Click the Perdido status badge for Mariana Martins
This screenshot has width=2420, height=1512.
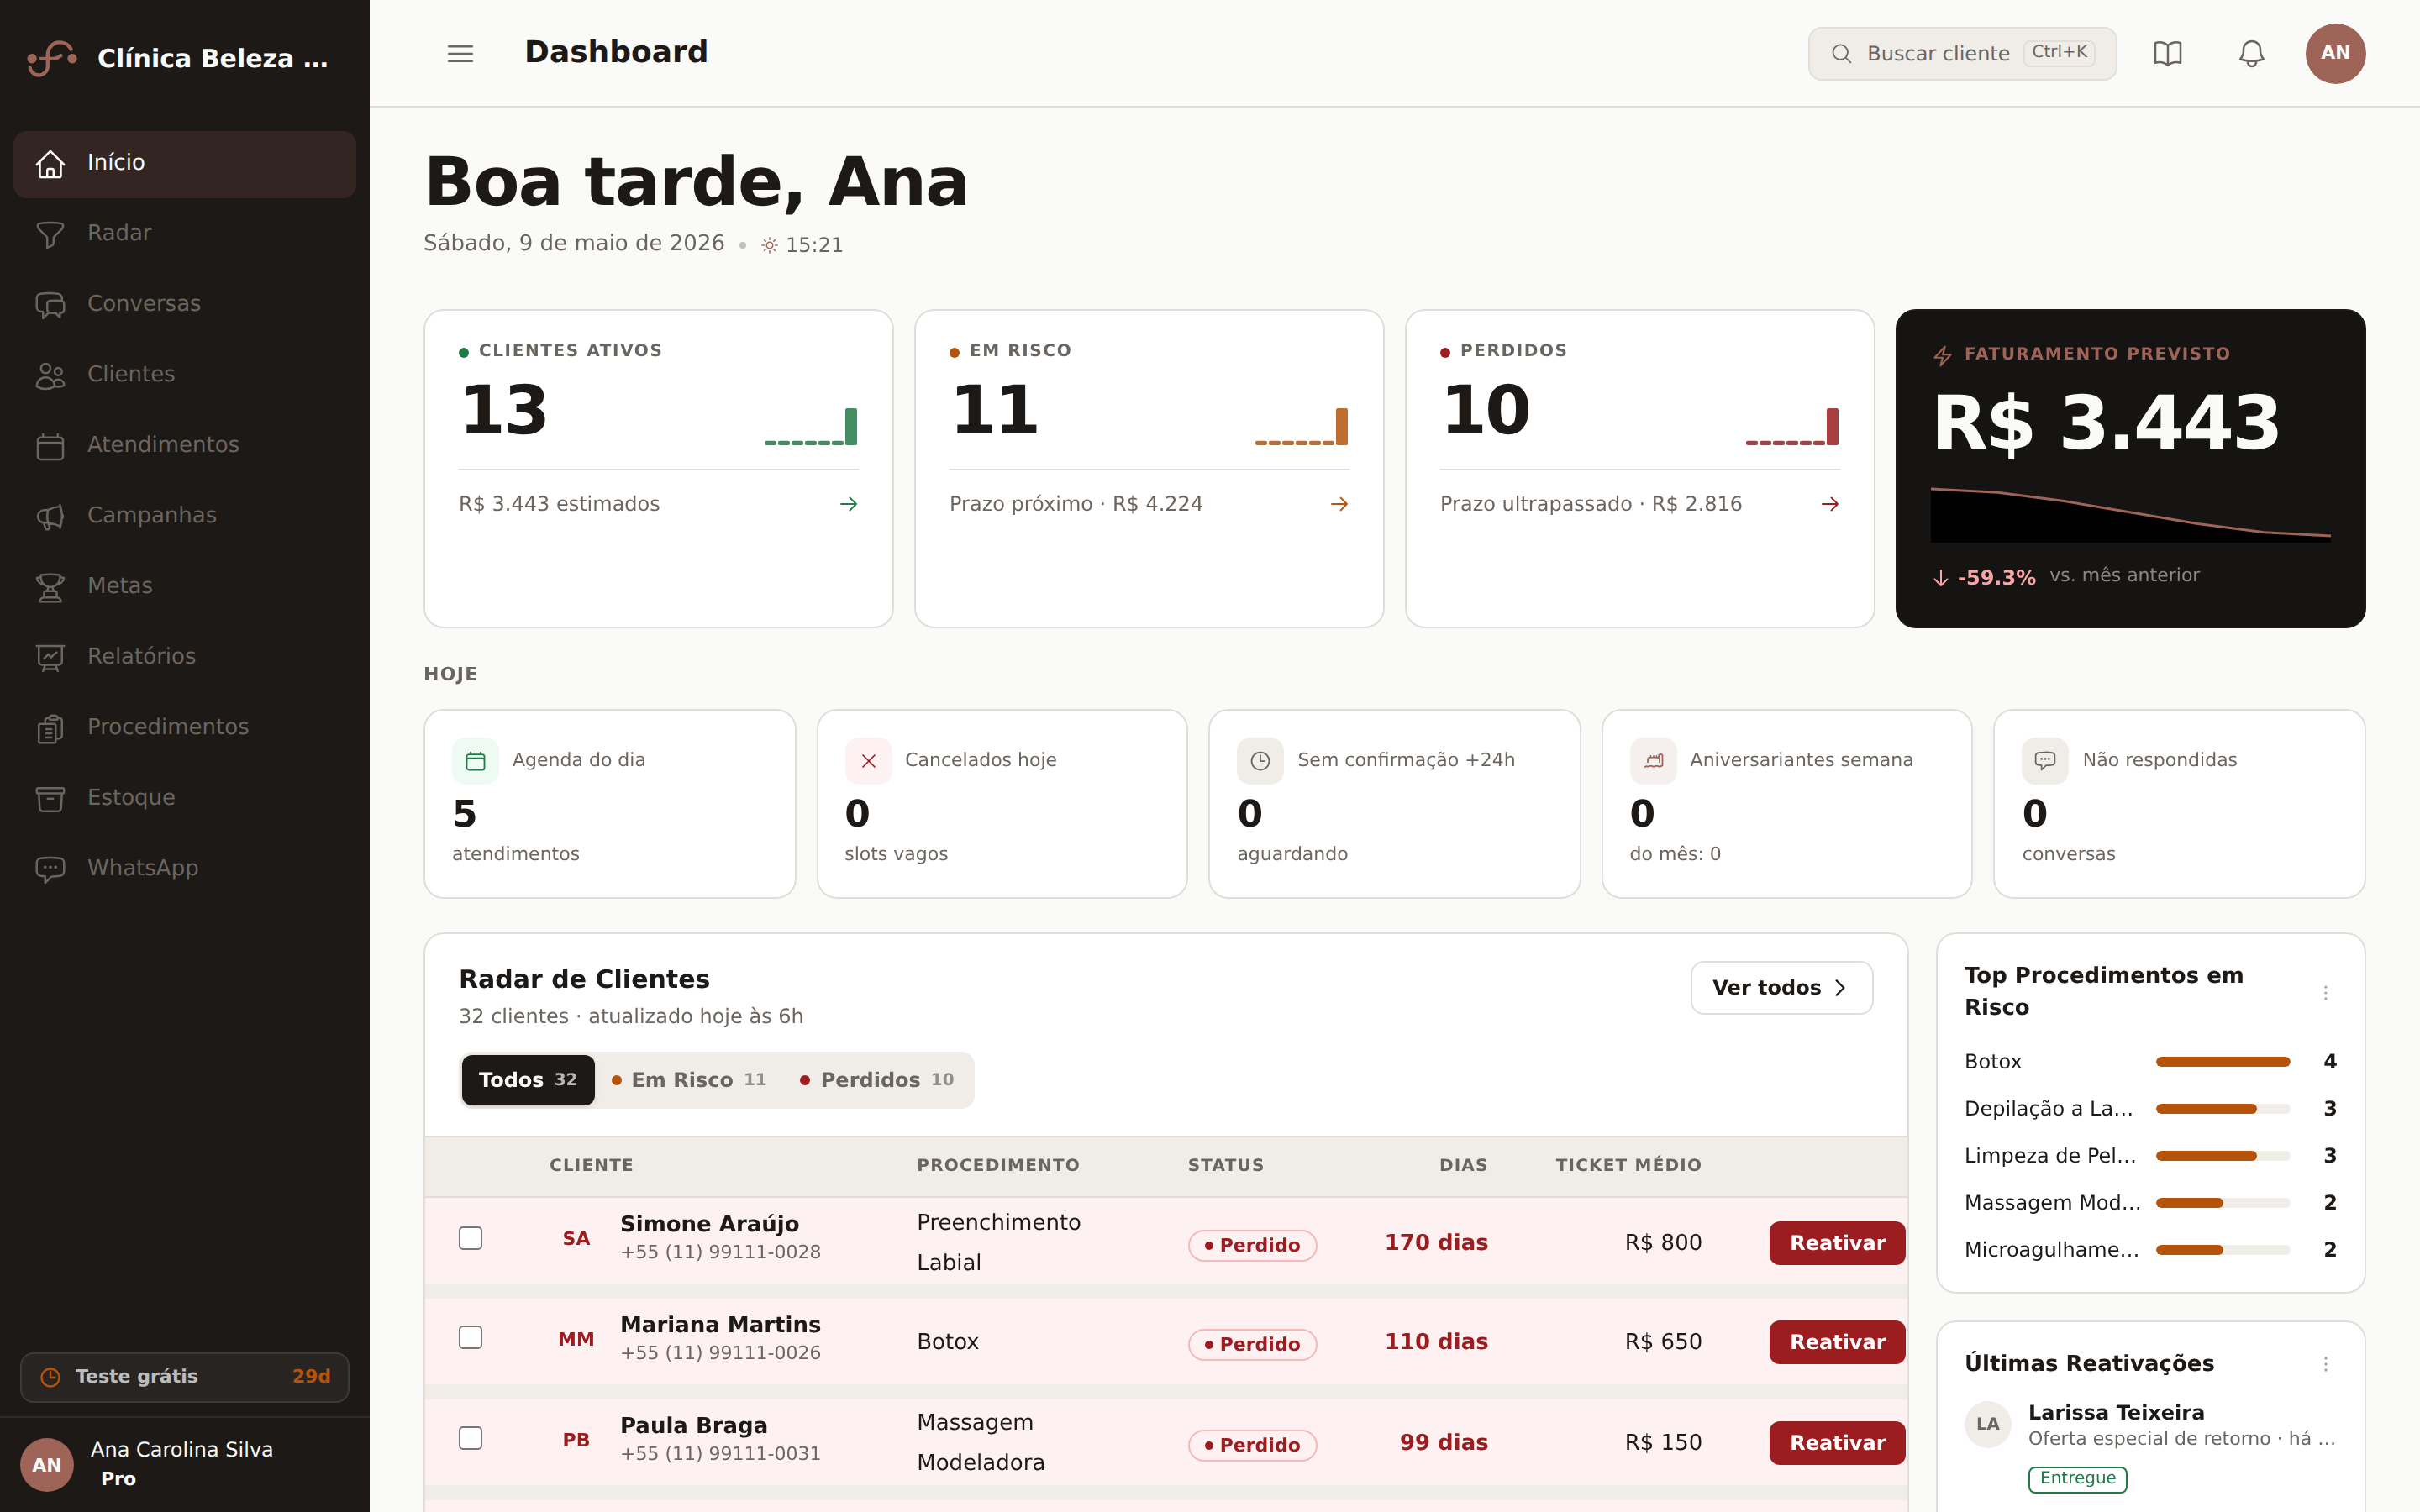pyautogui.click(x=1252, y=1345)
